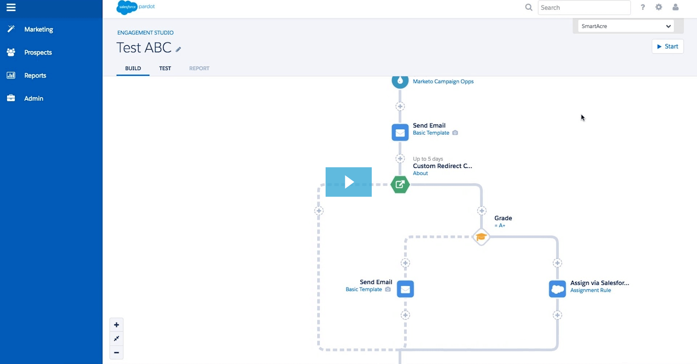Click the Test ABC program title
Screen dimensions: 697x364
point(144,48)
